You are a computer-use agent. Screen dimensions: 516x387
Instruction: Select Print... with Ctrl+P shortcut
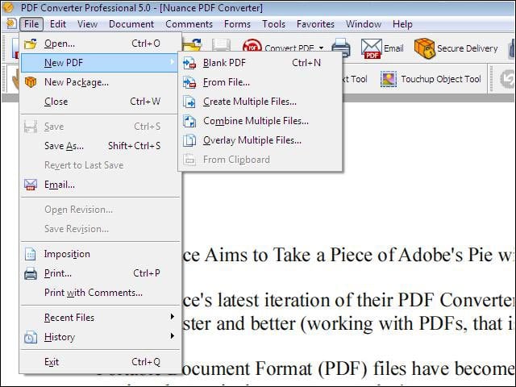pos(101,273)
